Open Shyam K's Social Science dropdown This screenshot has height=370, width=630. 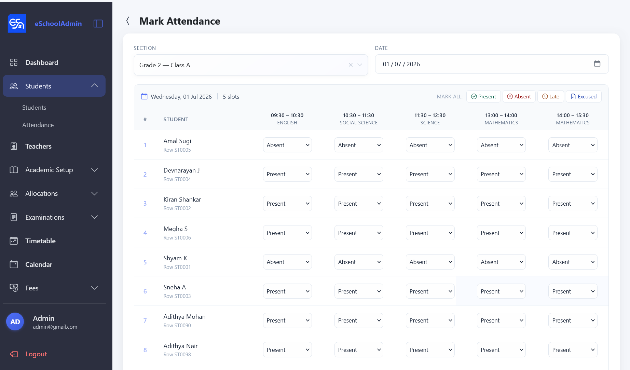pyautogui.click(x=359, y=262)
